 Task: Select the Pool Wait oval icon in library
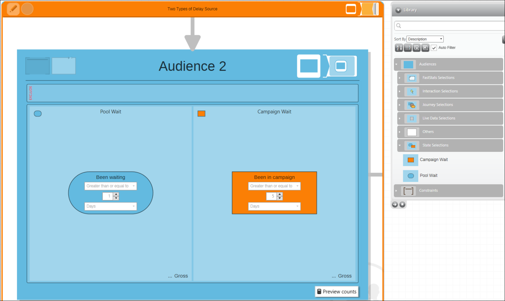pyautogui.click(x=411, y=176)
